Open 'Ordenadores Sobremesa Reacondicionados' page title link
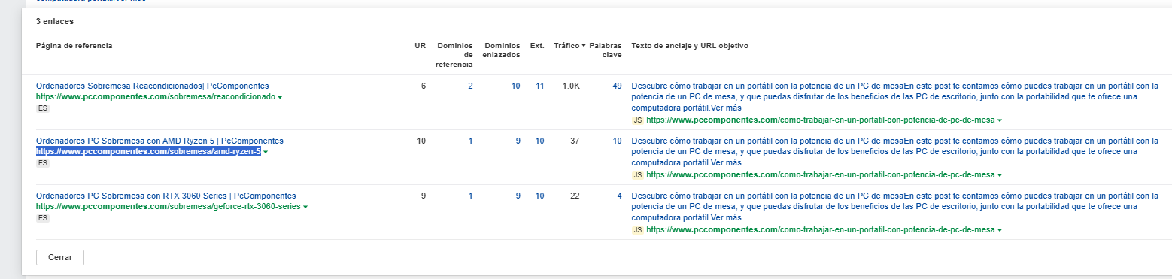 point(153,86)
